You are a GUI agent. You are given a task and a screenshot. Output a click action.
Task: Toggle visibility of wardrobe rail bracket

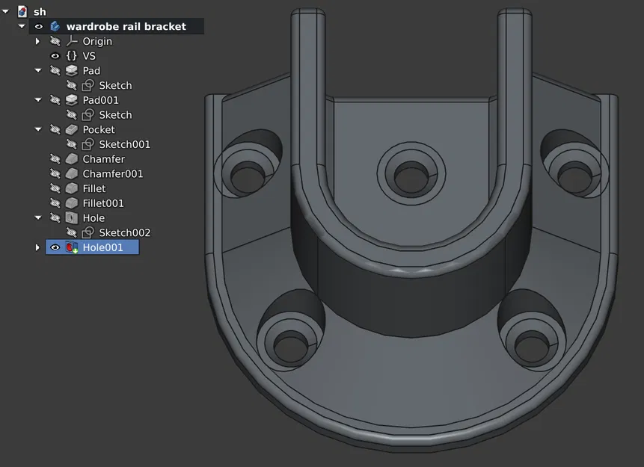pyautogui.click(x=39, y=27)
